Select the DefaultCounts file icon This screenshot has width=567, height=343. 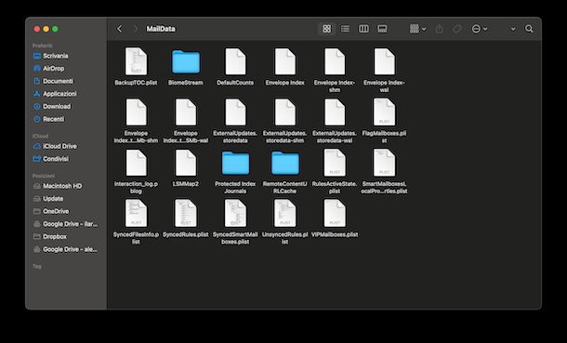(x=235, y=61)
